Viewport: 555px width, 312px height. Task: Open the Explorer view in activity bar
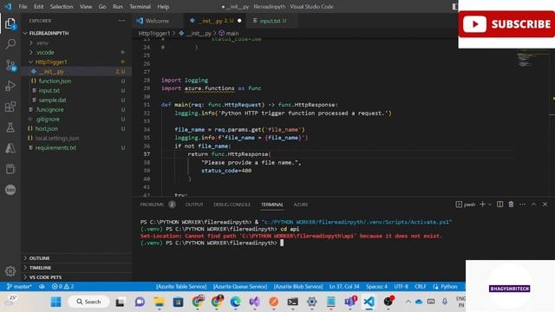(x=10, y=23)
